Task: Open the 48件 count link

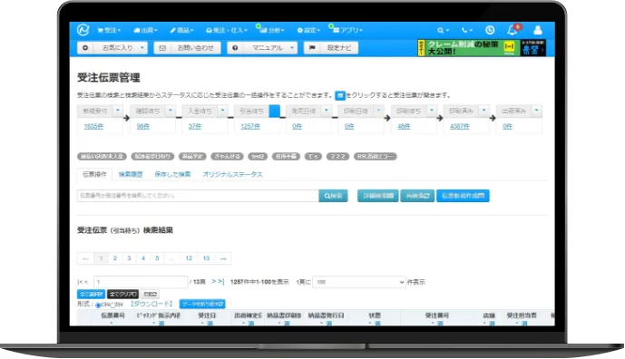Action: 404,126
